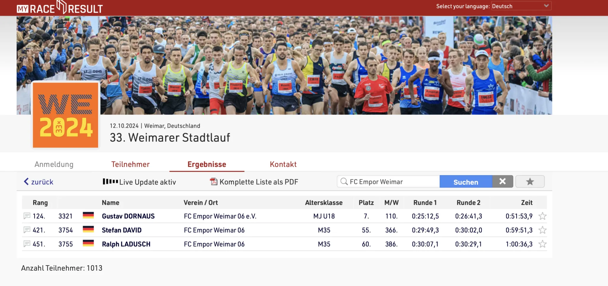The image size is (608, 286).
Task: Click the search field containing FC Empor Weimar
Action: click(392, 181)
